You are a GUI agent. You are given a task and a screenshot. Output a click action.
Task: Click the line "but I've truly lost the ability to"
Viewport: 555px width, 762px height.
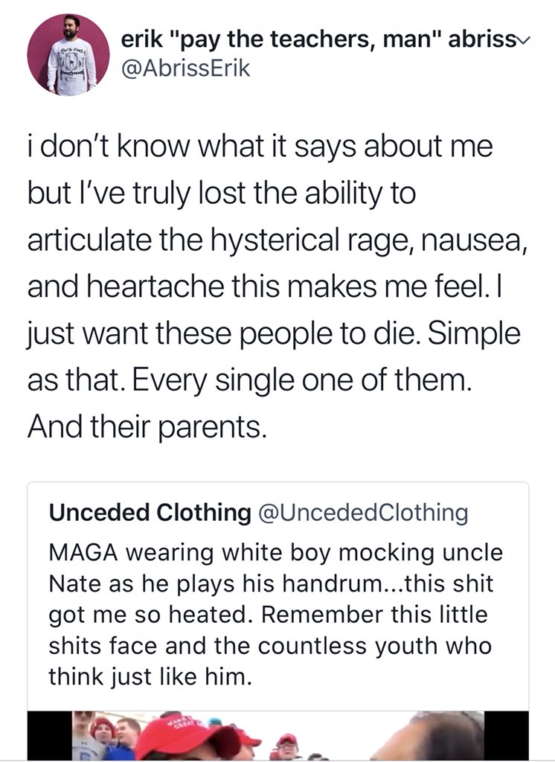[221, 193]
